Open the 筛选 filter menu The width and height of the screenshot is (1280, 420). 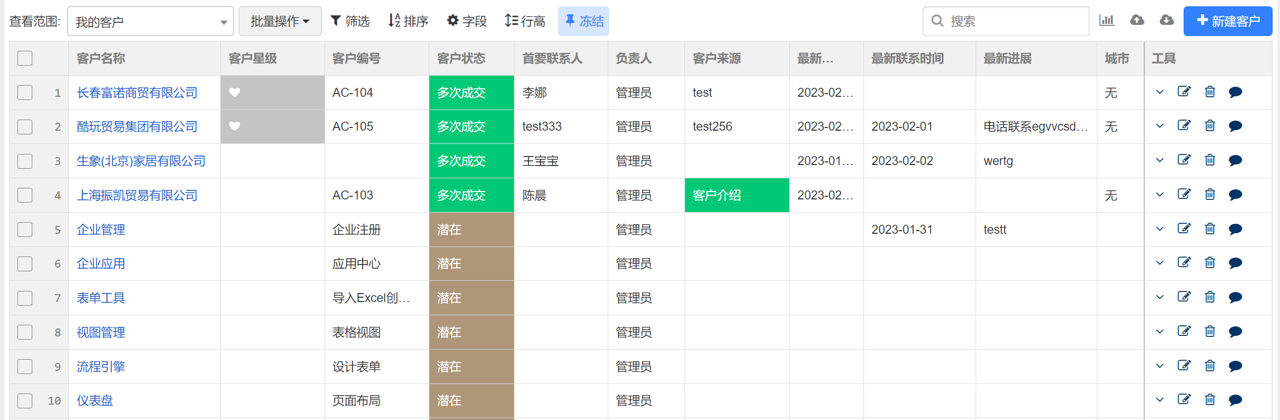point(350,21)
